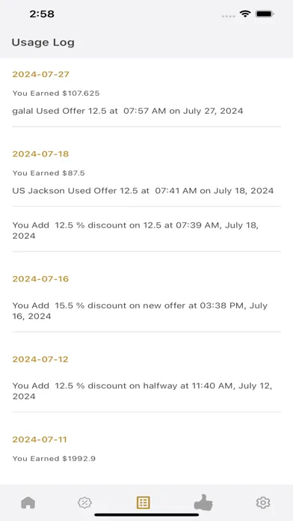Screen dimensions: 293x521
Task: Tap the clock showing 2:58
Action: (x=42, y=14)
